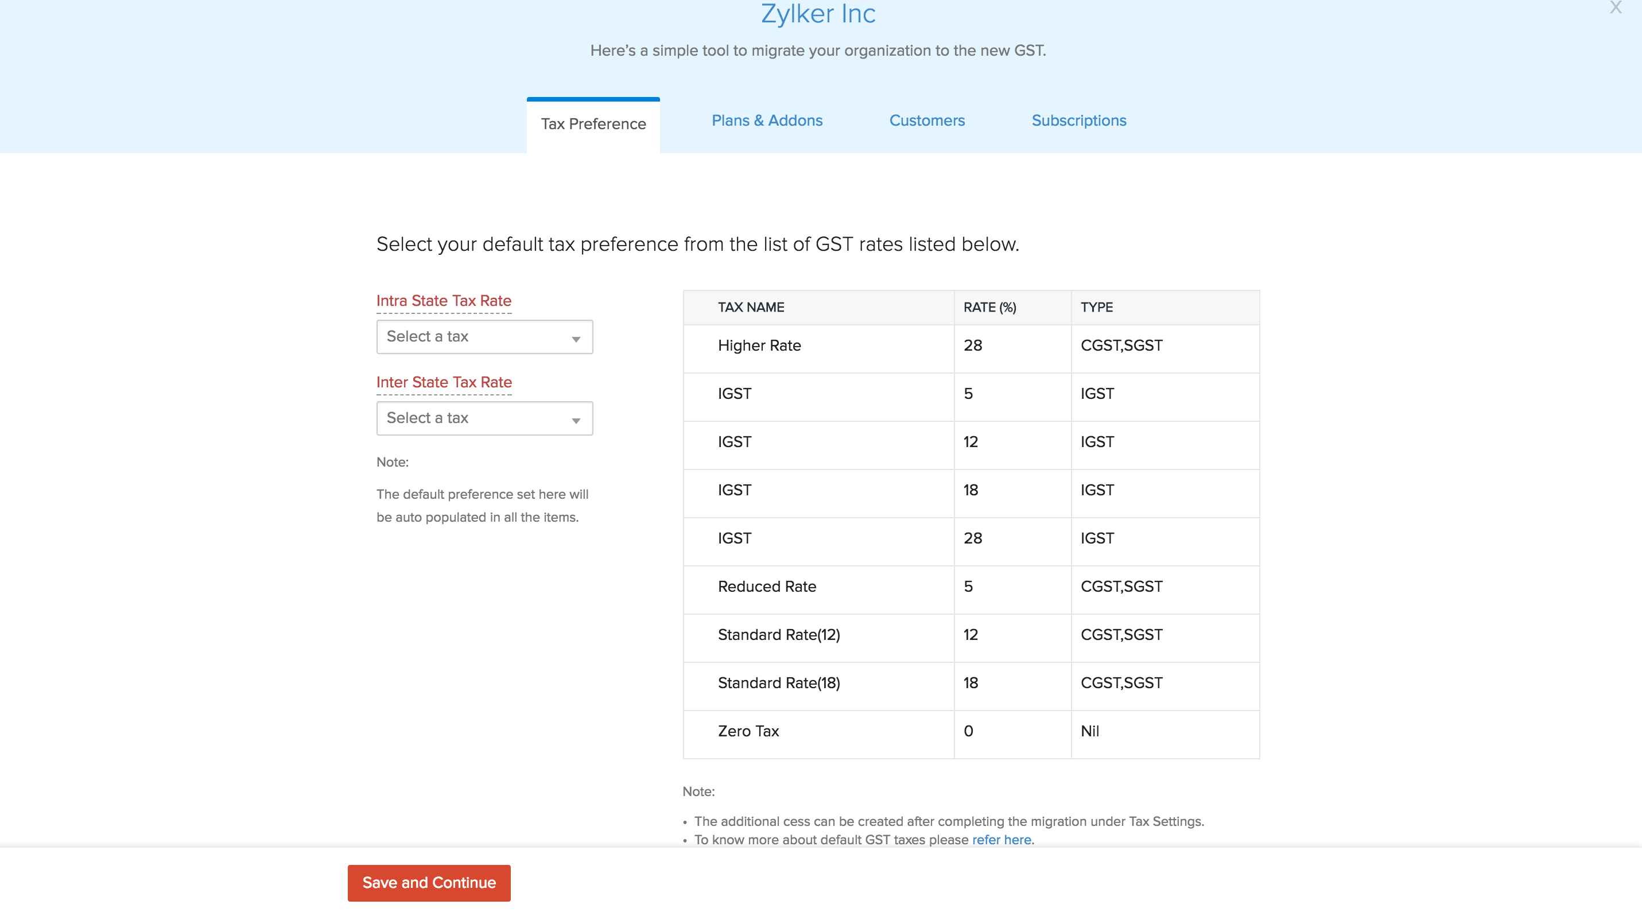Screen dimensions: 1642x916
Task: Switch to the Customers tab
Action: [927, 121]
